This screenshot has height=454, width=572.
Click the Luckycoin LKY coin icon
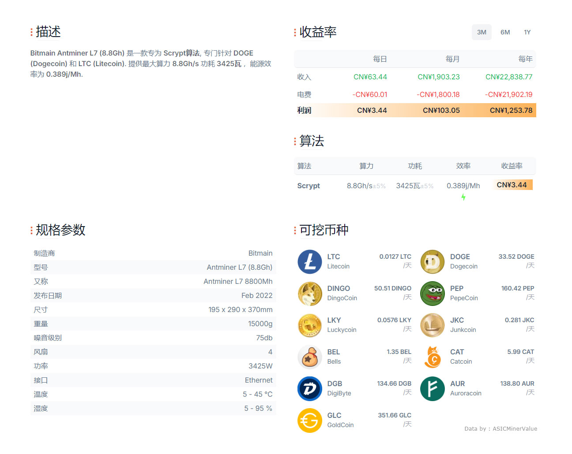click(310, 325)
